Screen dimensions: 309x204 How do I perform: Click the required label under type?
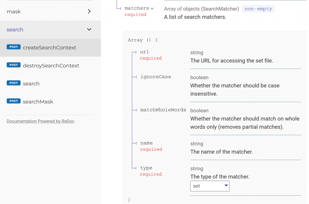(151, 174)
